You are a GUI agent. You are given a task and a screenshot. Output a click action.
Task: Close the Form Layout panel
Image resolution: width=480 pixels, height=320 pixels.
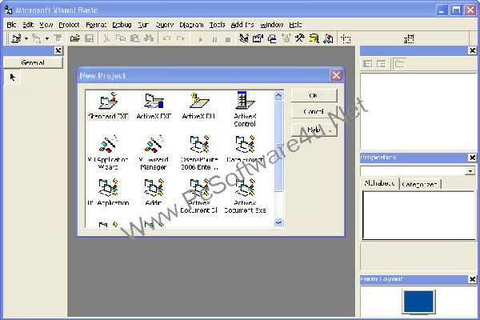(472, 279)
